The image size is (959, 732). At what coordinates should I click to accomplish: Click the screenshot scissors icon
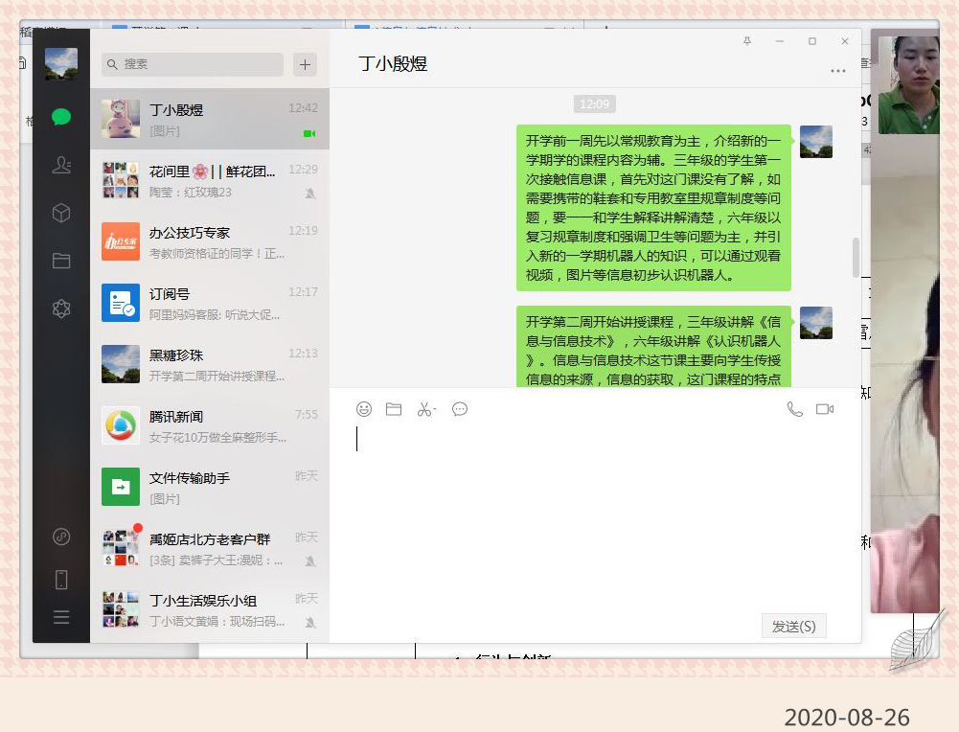click(x=425, y=409)
